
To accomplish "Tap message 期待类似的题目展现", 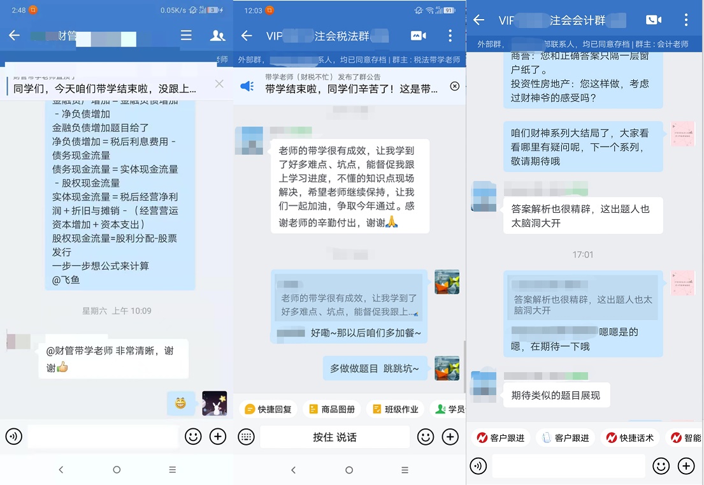I will [x=556, y=395].
